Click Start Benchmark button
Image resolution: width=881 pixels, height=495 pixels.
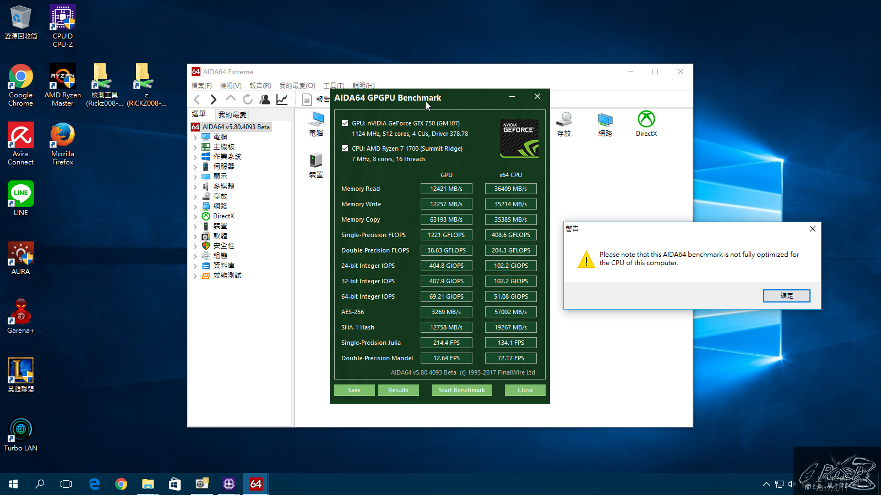462,390
